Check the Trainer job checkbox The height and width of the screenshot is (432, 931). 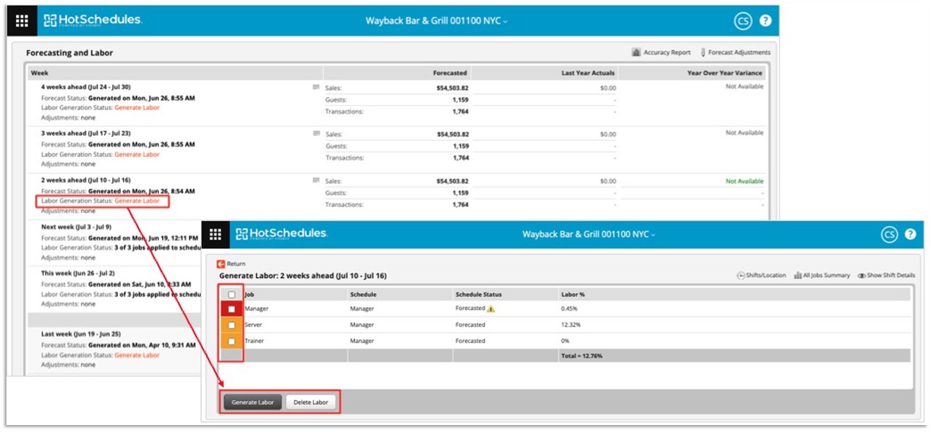point(232,341)
